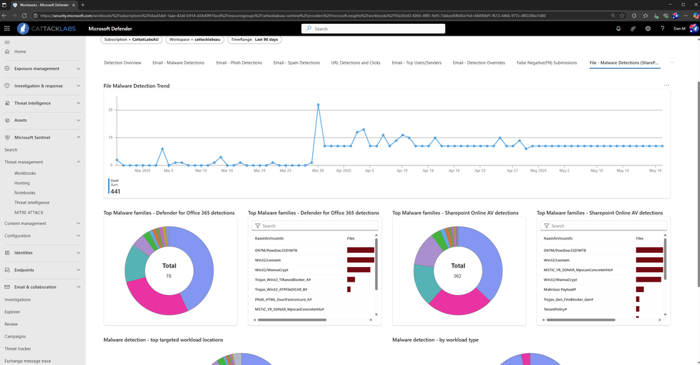Expand Investigation & response chevron
Screen dimensions: 700x365
(x=79, y=85)
